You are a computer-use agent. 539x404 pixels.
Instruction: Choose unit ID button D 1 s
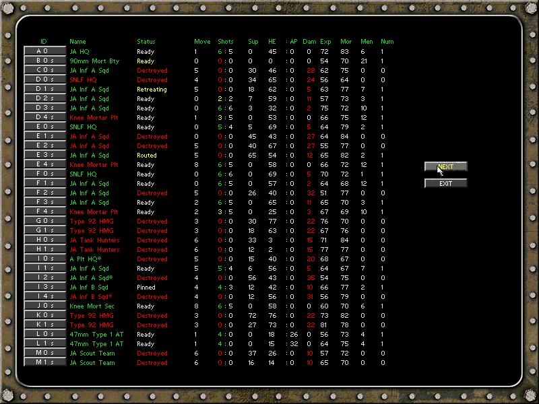click(45, 89)
